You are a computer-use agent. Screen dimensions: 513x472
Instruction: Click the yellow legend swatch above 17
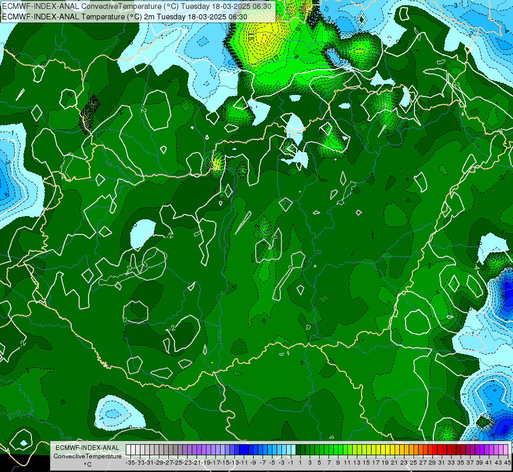[374, 449]
